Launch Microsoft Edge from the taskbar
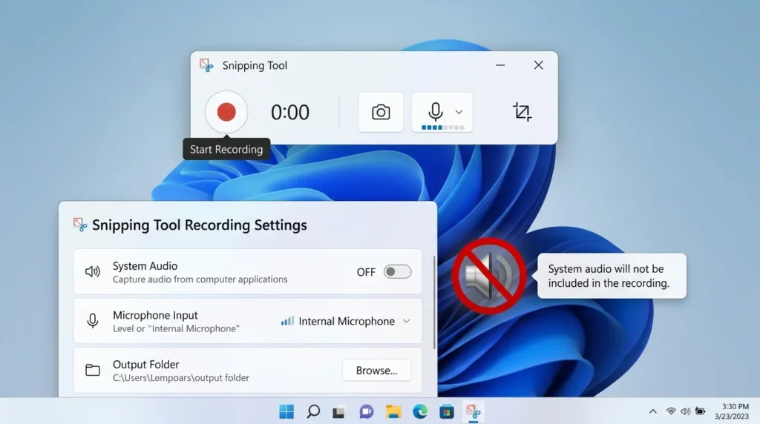760x424 pixels. point(420,411)
